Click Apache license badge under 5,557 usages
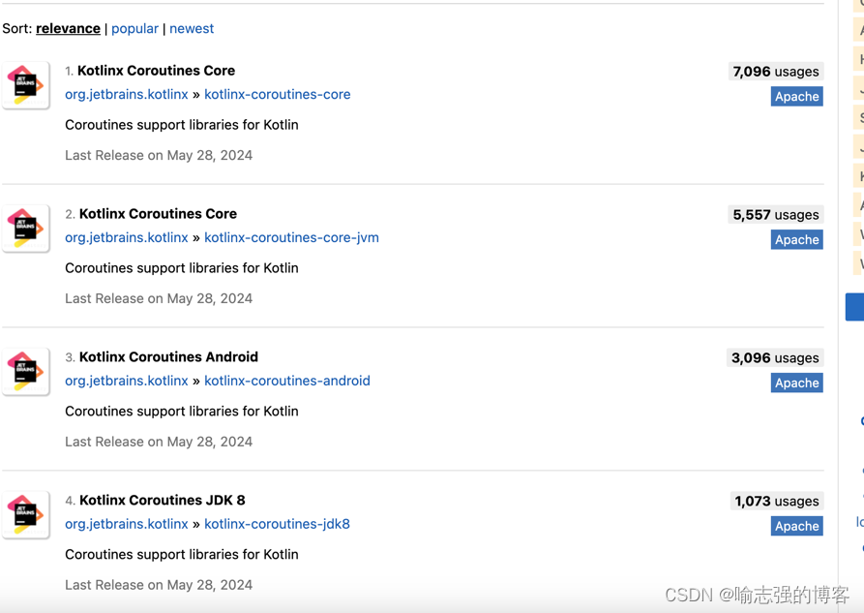This screenshot has width=864, height=613. click(797, 240)
